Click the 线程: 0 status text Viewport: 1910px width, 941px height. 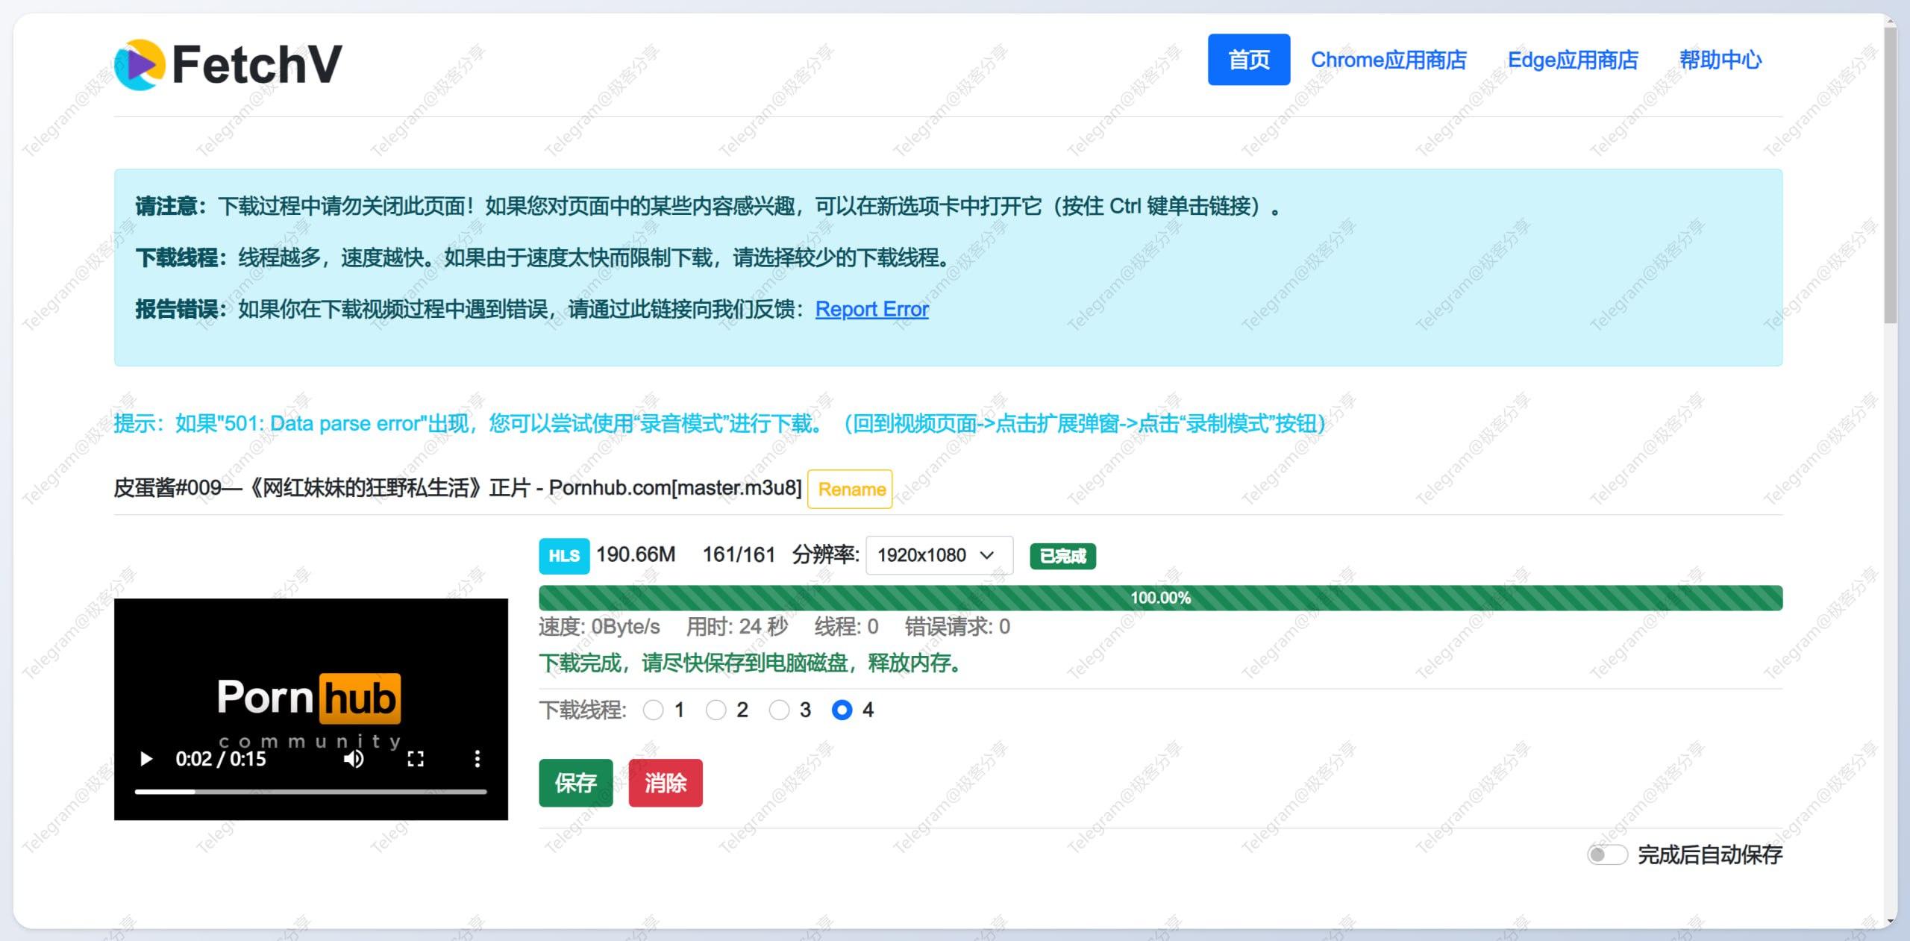846,627
